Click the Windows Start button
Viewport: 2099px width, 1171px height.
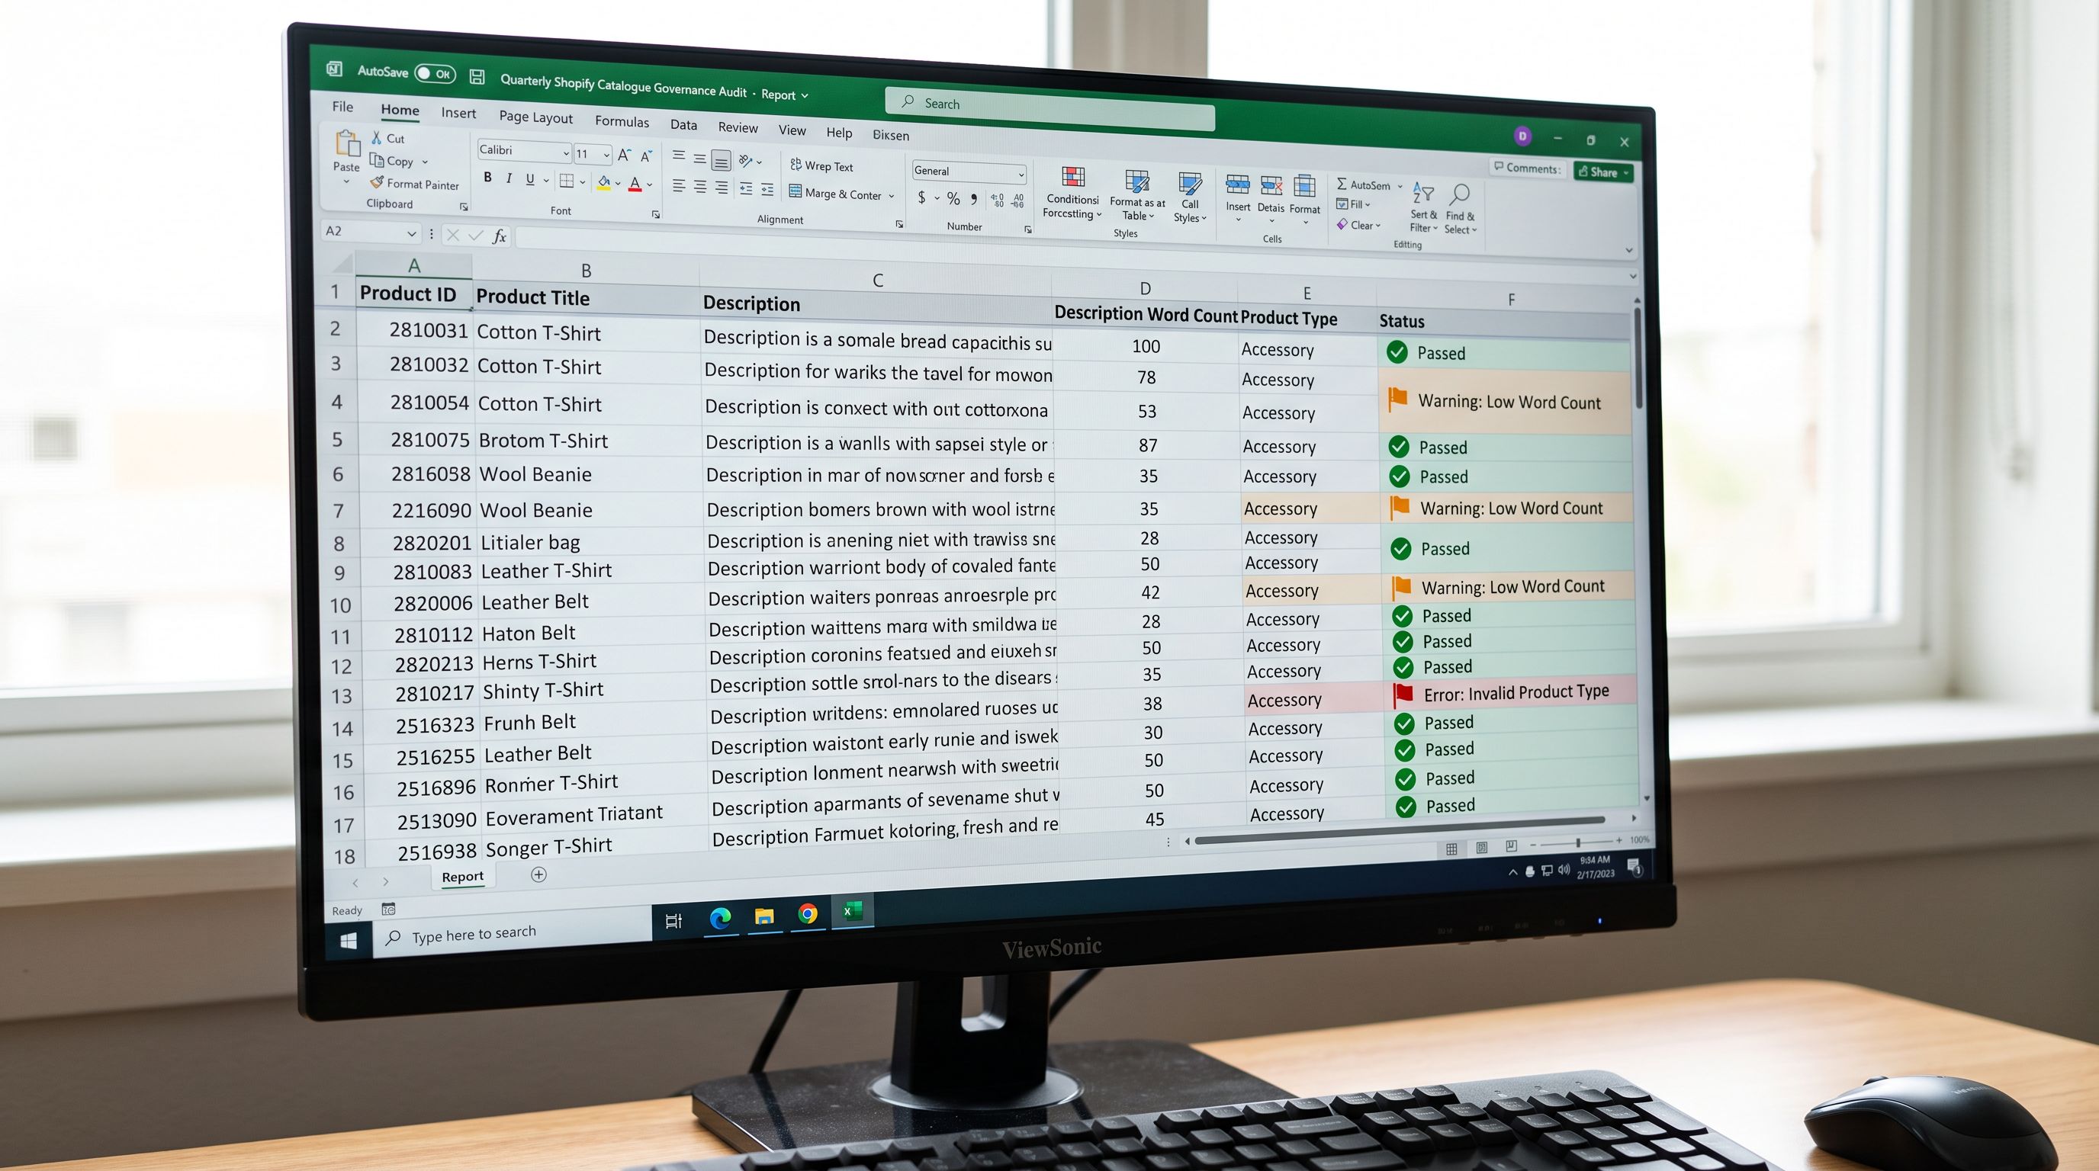pyautogui.click(x=349, y=941)
